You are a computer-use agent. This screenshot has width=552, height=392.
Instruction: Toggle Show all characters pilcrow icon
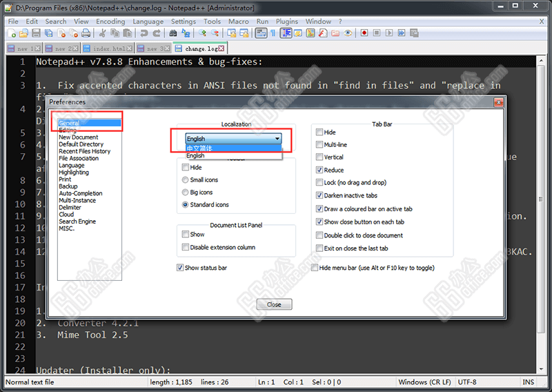coord(273,33)
